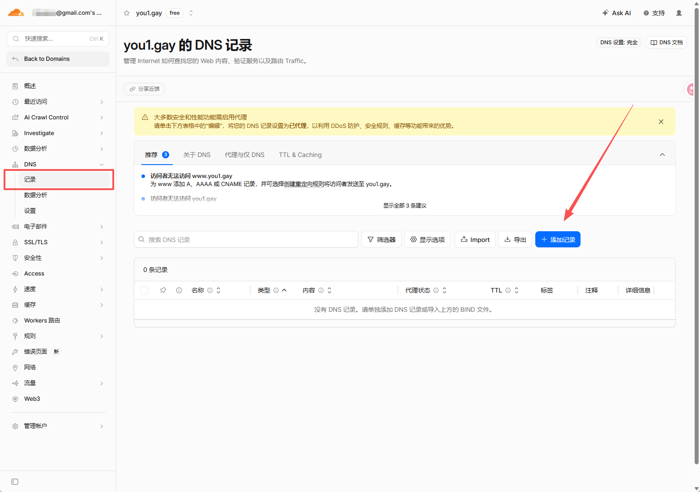Switch to the 推荐 tab
Screen dimensions: 700x492
click(157, 155)
